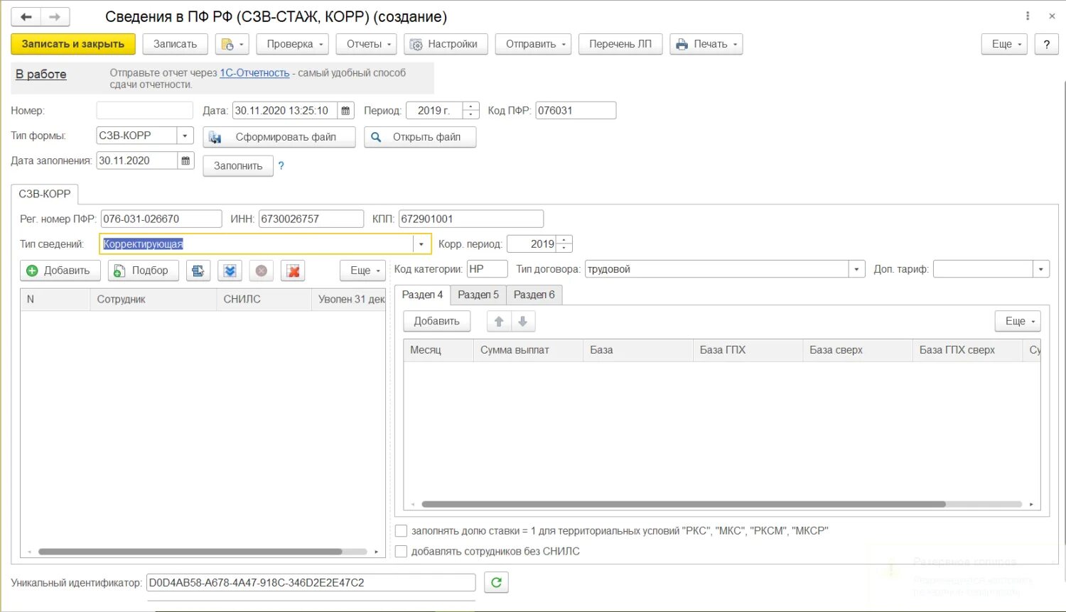Click the green refresh identifier icon
Viewport: 1066px width, 612px height.
[x=496, y=583]
